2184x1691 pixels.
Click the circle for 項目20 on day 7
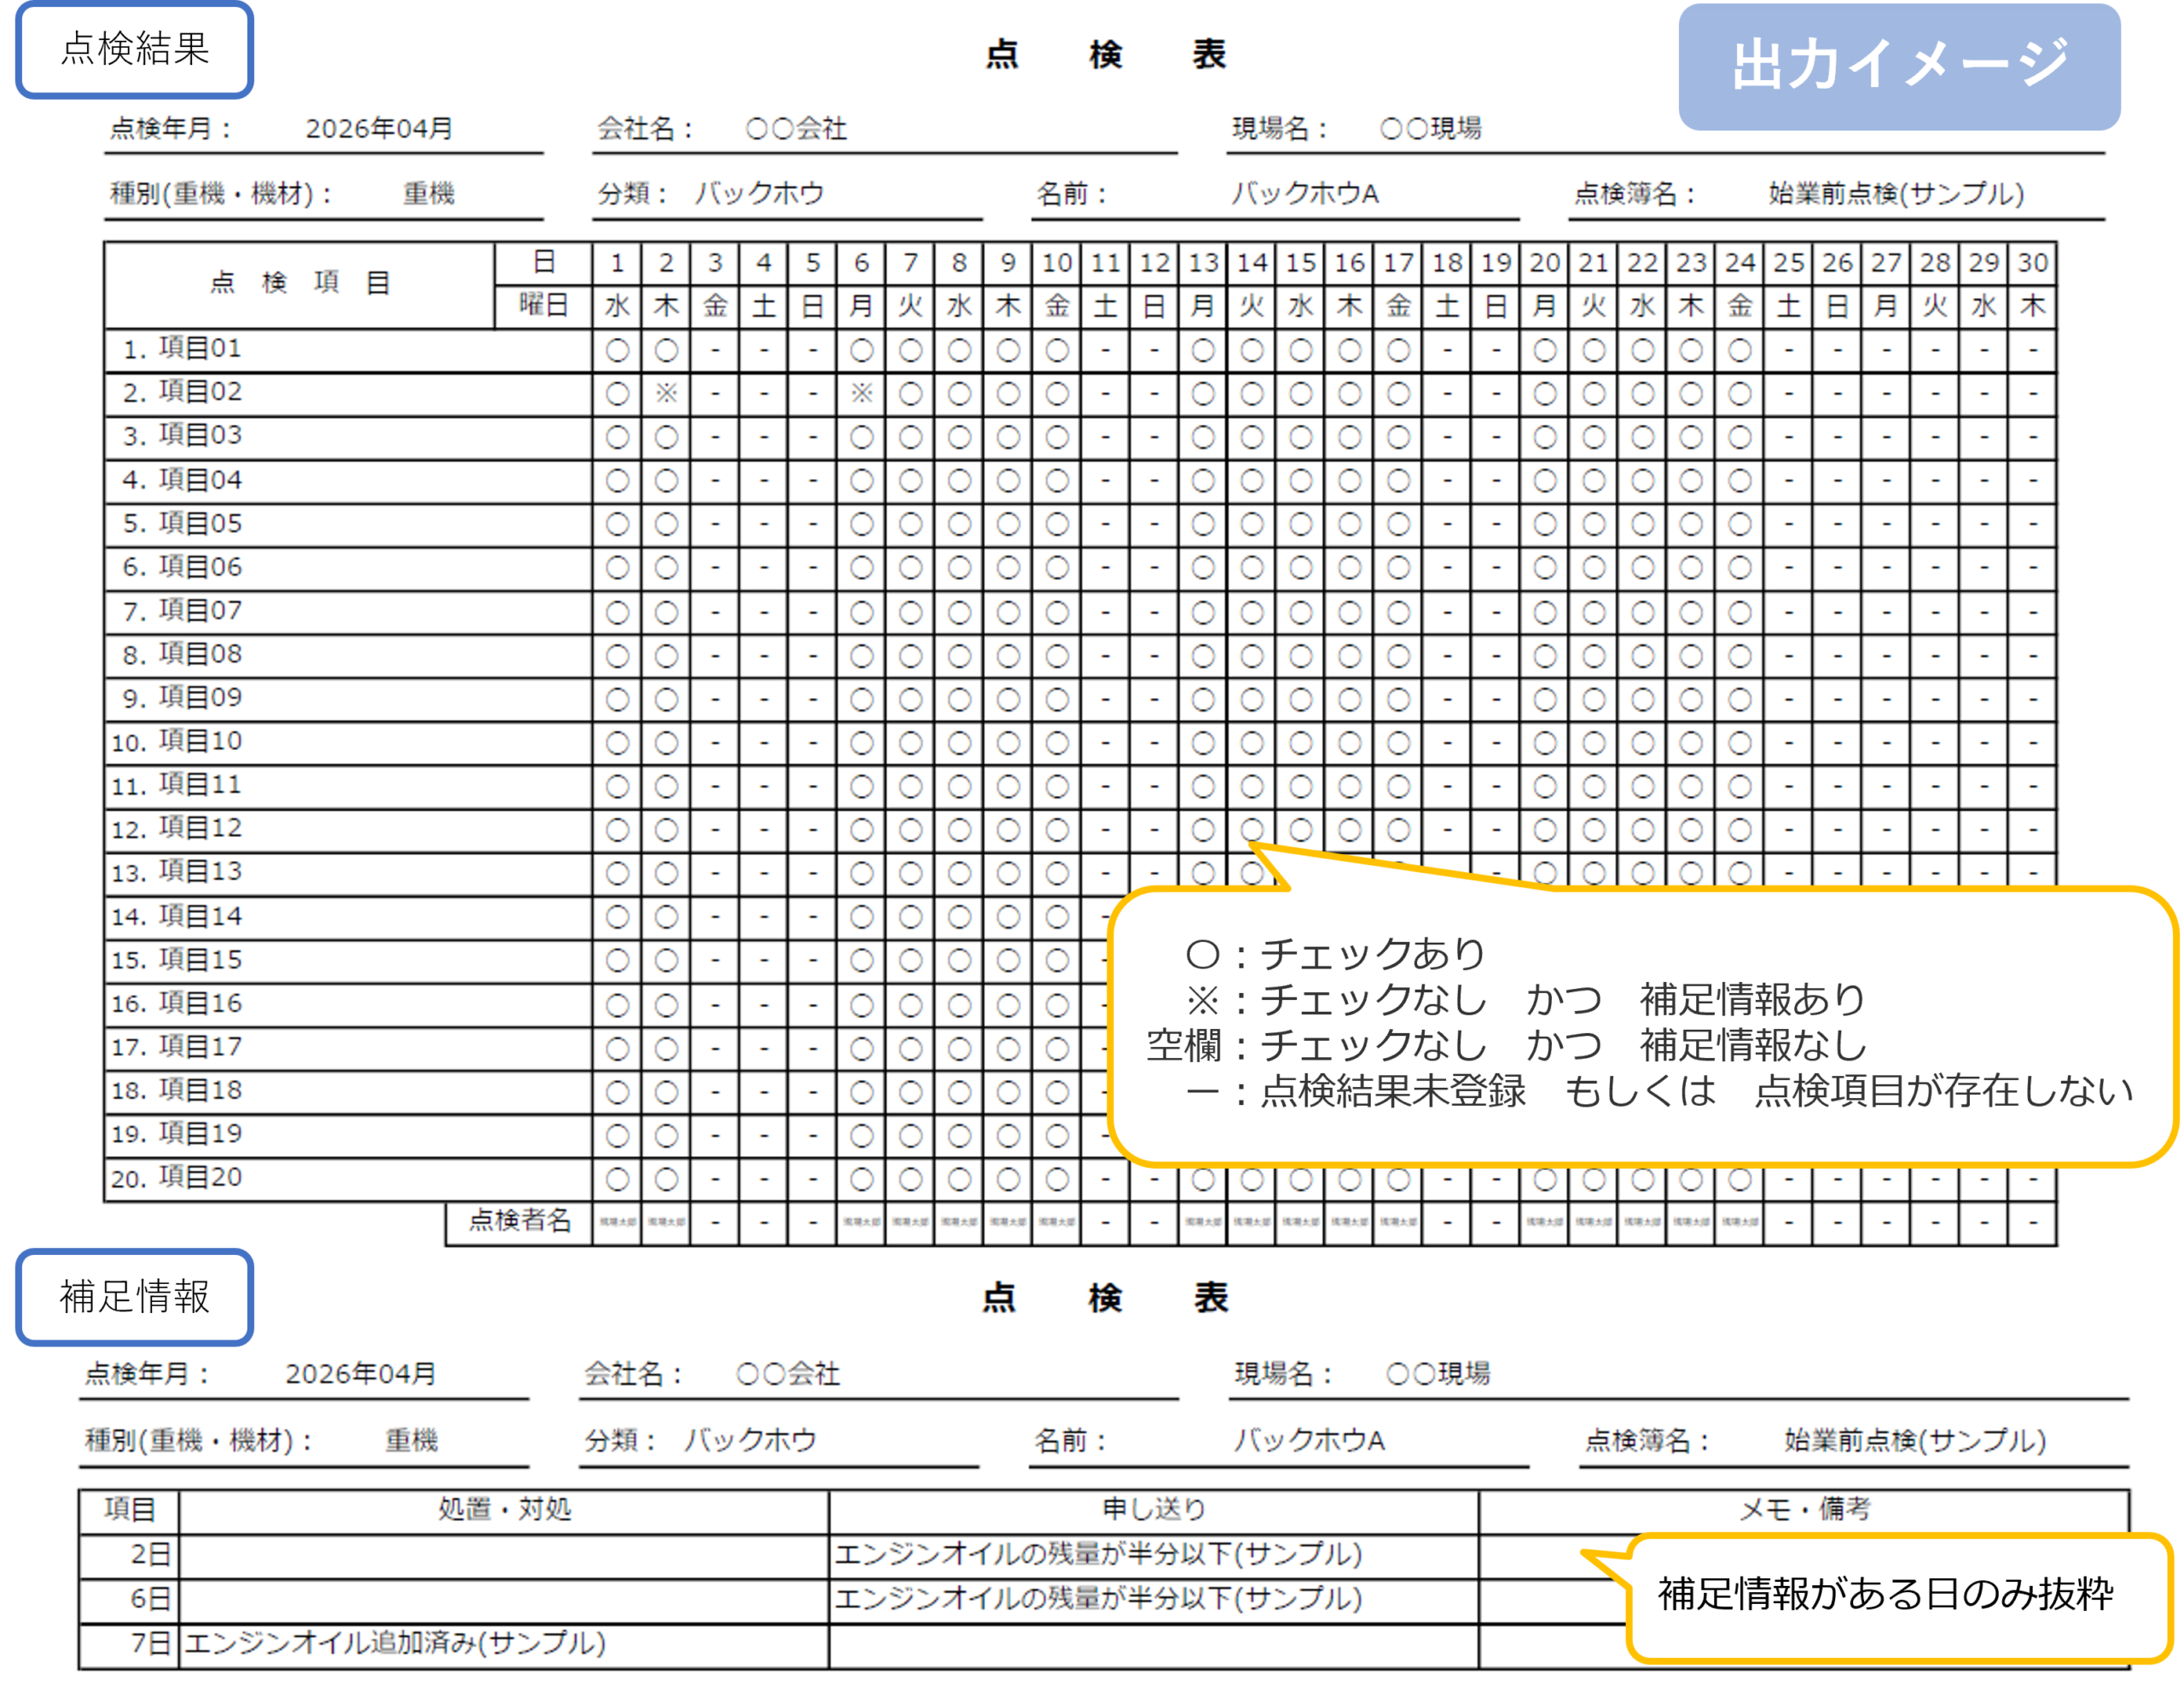(x=910, y=1180)
